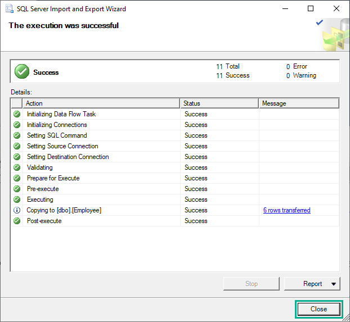Viewport: 350px width, 322px height.
Task: Select the 'Initializing Data Flow Task' row
Action: pos(175,114)
